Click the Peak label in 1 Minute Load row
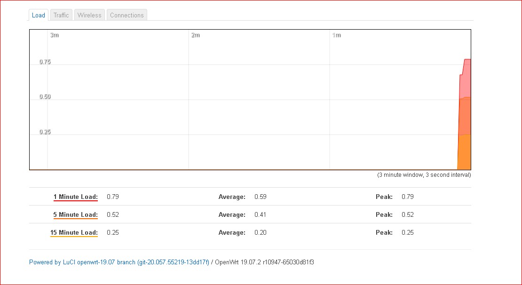The width and height of the screenshot is (522, 285). tap(384, 197)
